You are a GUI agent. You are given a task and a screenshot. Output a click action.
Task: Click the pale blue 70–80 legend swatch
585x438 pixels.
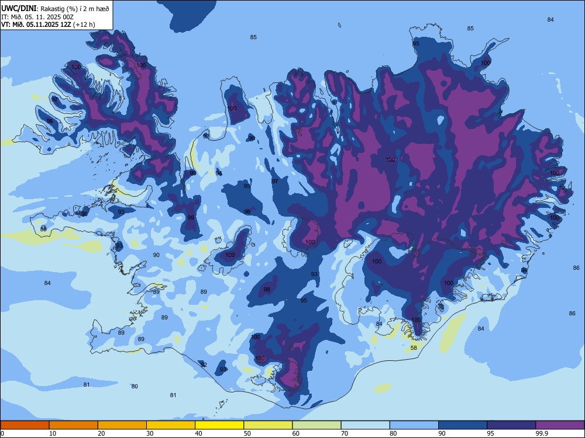366,425
